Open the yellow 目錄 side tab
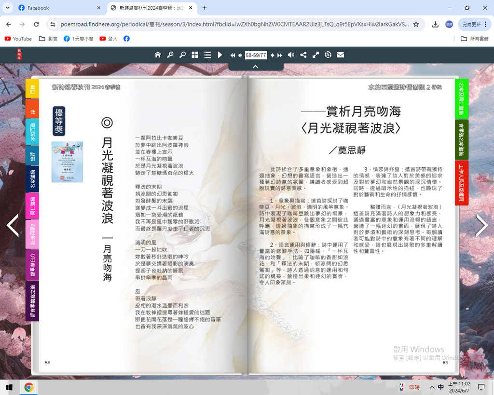Image resolution: width=494 pixels, height=395 pixels. (x=32, y=88)
